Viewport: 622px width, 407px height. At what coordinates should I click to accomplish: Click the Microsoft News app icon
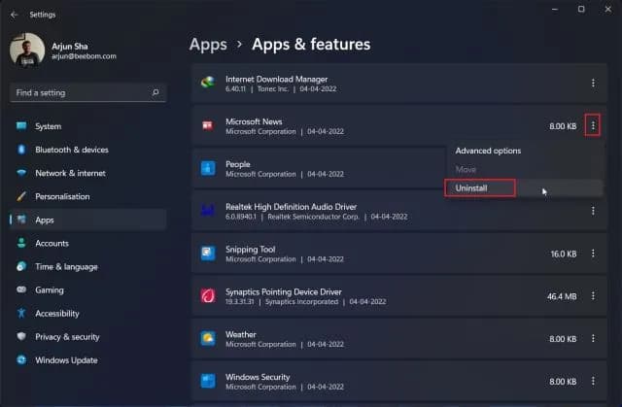[208, 126]
